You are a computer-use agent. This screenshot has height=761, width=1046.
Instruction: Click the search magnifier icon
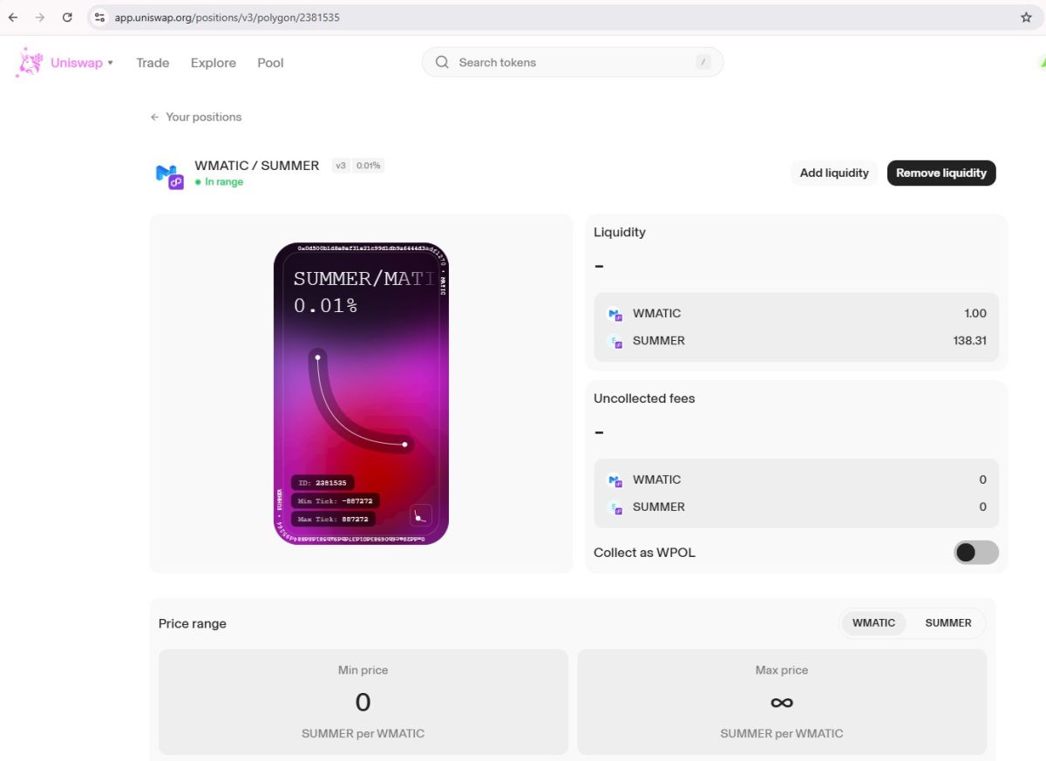tap(442, 63)
